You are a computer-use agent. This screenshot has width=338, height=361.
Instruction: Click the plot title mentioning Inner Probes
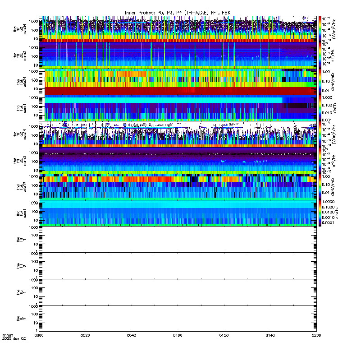[178, 13]
